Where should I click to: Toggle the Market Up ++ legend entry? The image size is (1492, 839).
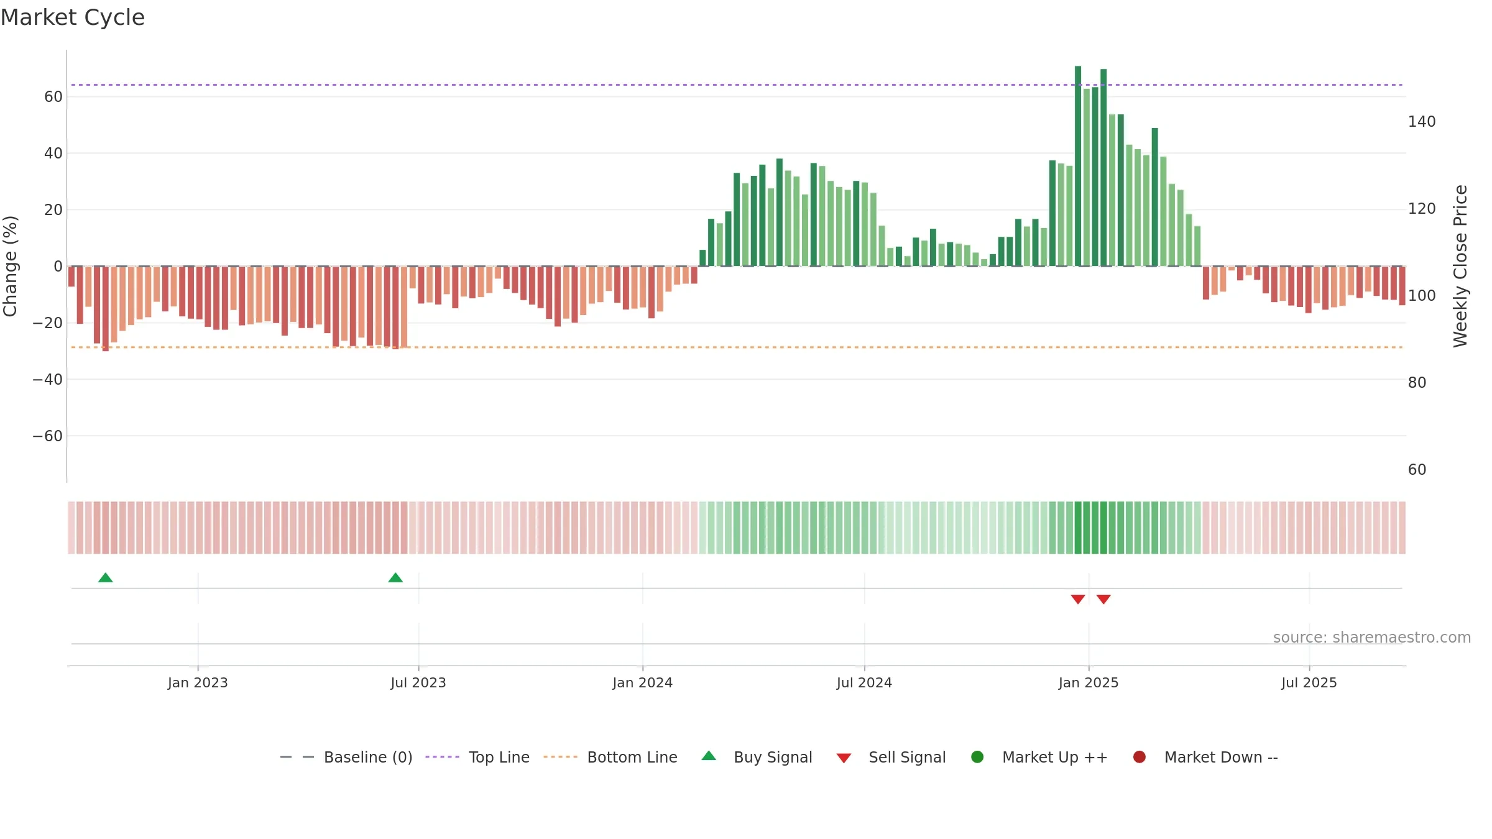pyautogui.click(x=1039, y=757)
